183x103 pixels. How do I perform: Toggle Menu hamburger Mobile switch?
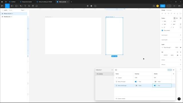pos(155,86)
